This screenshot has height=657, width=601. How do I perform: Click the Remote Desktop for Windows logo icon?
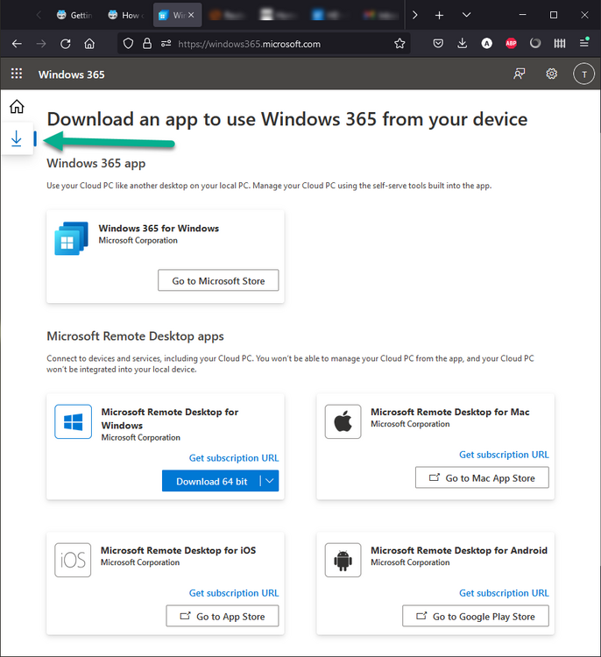(x=73, y=421)
